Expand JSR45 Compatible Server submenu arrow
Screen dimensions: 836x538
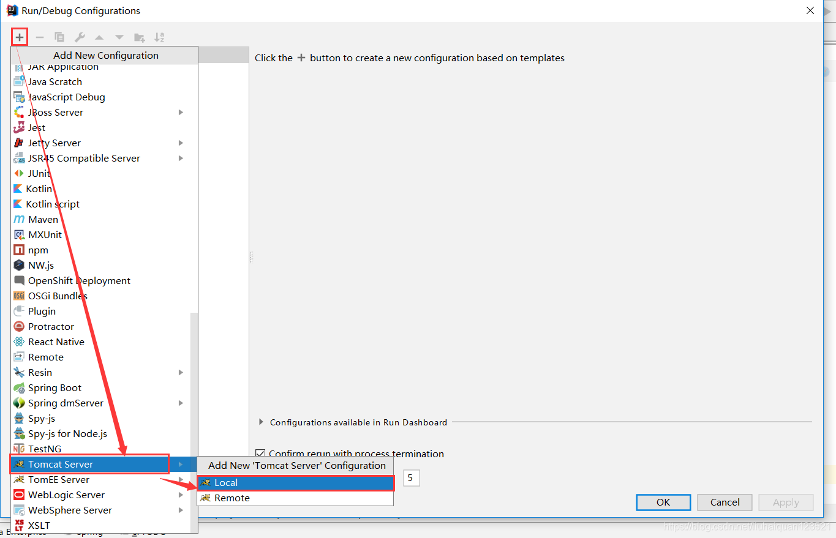pyautogui.click(x=181, y=158)
